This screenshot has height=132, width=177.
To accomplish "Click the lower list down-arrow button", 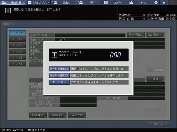I will (x=159, y=110).
